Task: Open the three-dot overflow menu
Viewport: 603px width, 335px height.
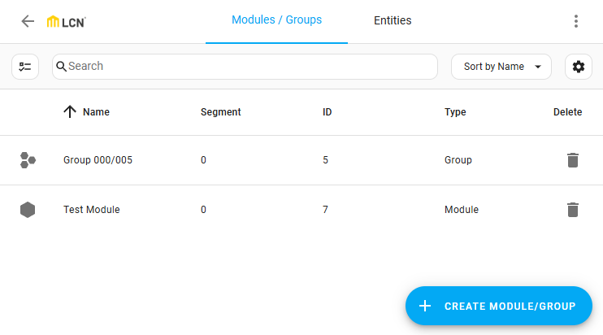Action: [575, 21]
